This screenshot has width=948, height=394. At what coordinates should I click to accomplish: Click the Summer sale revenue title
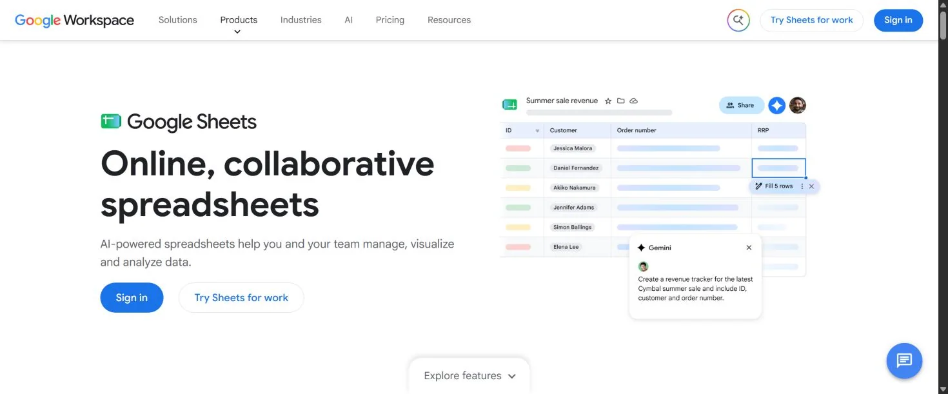pyautogui.click(x=562, y=101)
